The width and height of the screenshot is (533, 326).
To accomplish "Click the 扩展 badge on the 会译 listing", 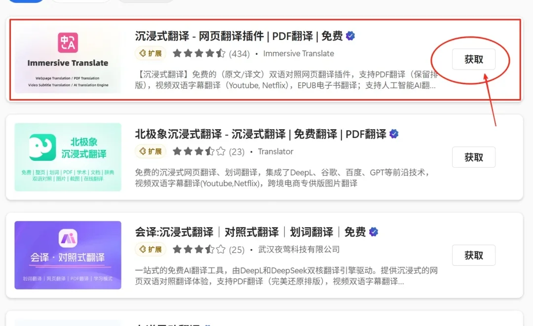I will click(151, 250).
